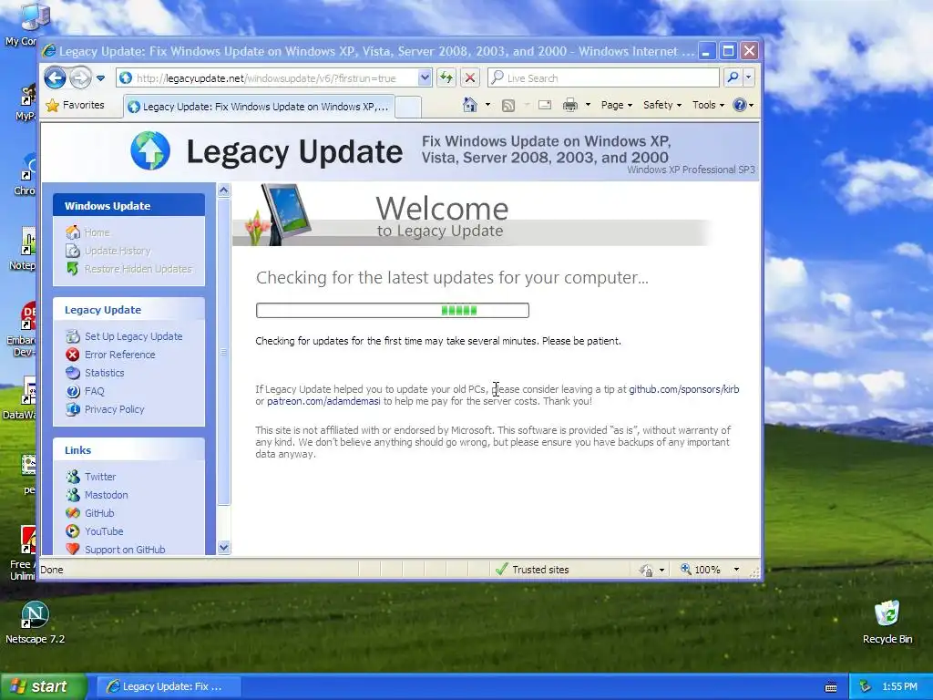Click the Refresh page icon

[446, 78]
